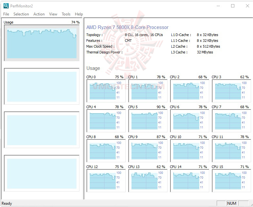Image resolution: width=253 pixels, height=207 pixels.
Task: Click the Ready status bar text
Action: pyautogui.click(x=7, y=203)
